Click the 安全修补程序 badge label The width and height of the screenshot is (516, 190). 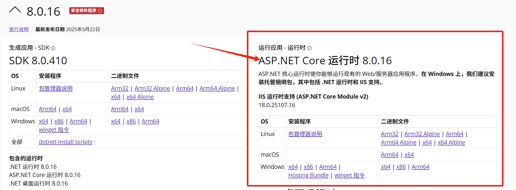coord(84,10)
